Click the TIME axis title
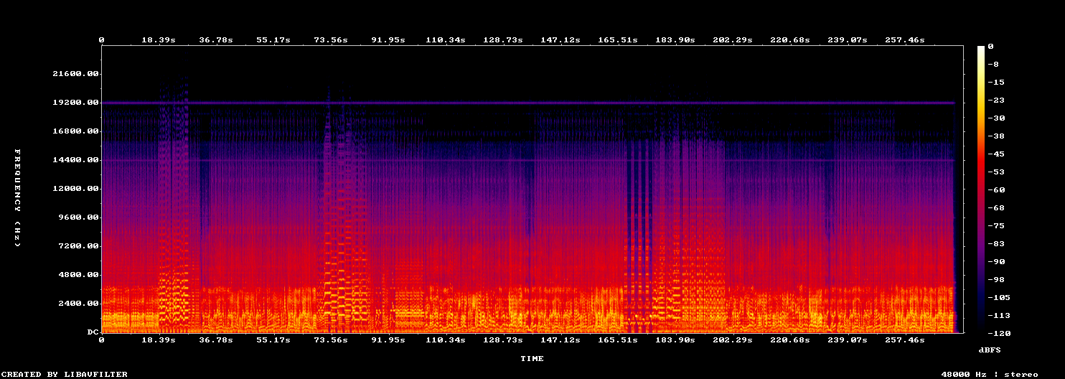1065x379 pixels. click(532, 358)
